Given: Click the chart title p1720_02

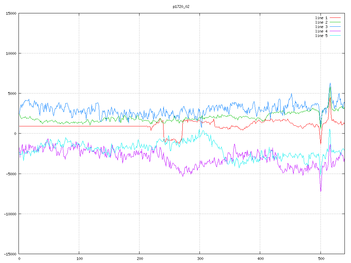Looking at the screenshot, I should tap(181, 7).
